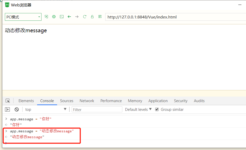Image resolution: width=246 pixels, height=150 pixels.
Task: Activate the inspect element picker
Action: coord(8,101)
